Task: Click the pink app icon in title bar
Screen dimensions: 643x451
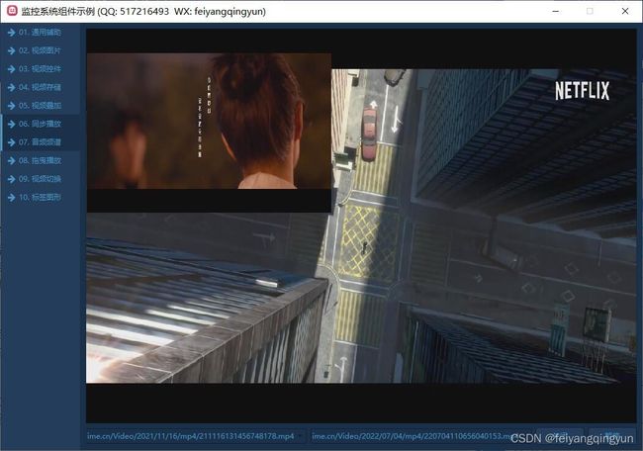Action: click(12, 11)
